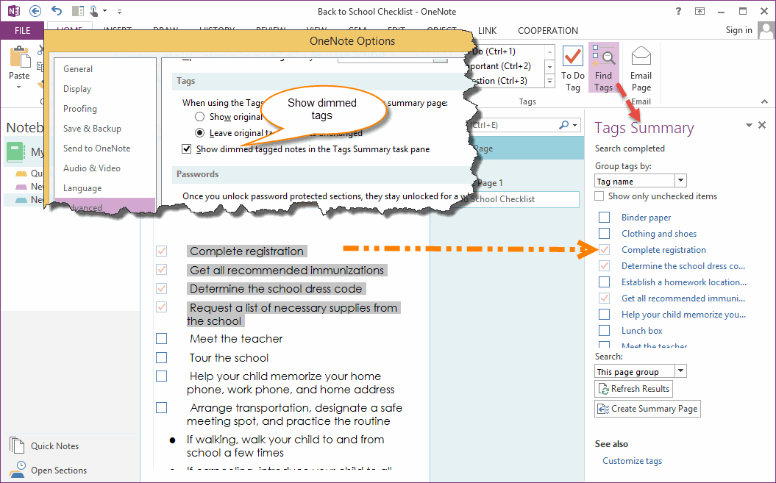
Task: Open the COOPERATION ribbon tab
Action: coord(547,31)
